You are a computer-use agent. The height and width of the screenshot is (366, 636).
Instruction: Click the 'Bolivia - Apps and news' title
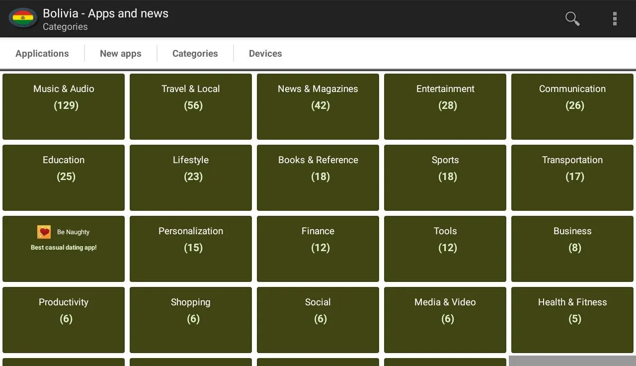106,13
